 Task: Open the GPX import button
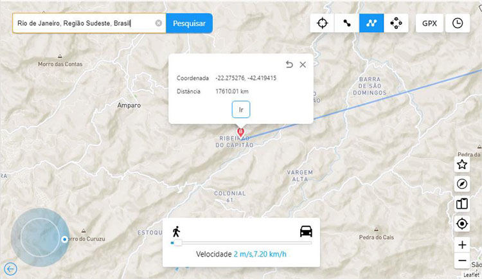tap(429, 23)
